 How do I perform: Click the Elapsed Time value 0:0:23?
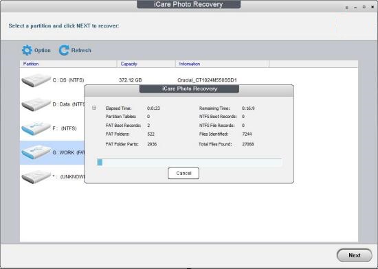coord(153,108)
